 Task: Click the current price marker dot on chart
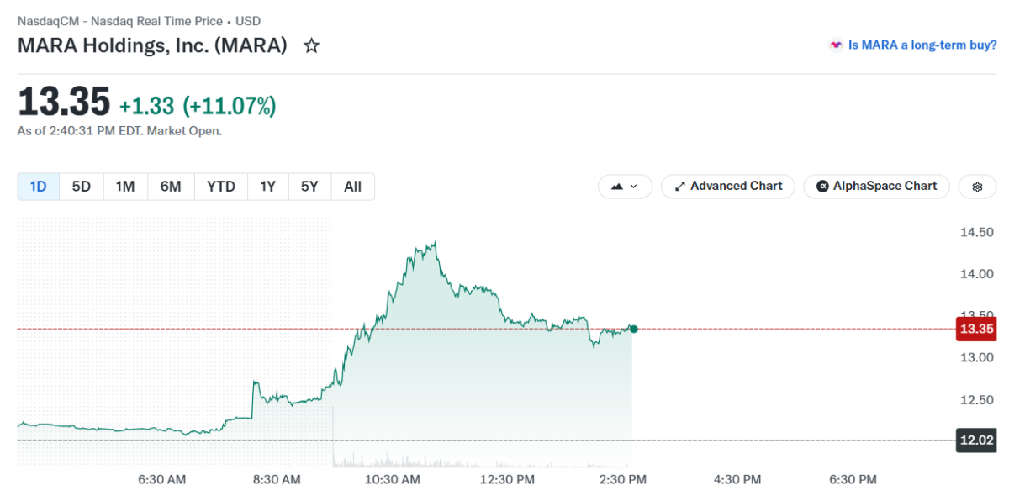(633, 329)
